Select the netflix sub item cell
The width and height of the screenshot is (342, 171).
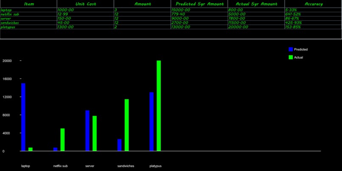(x=28, y=14)
